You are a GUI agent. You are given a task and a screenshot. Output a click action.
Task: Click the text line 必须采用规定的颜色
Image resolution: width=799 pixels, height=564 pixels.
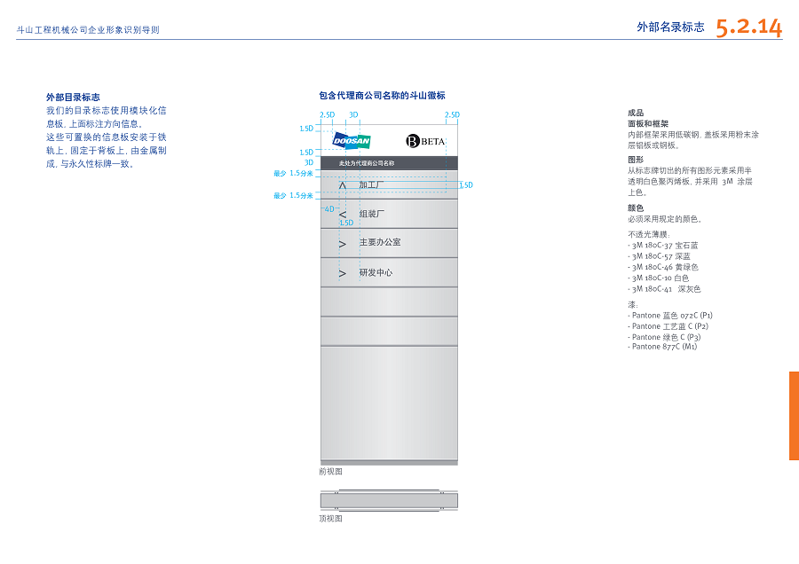pos(665,219)
